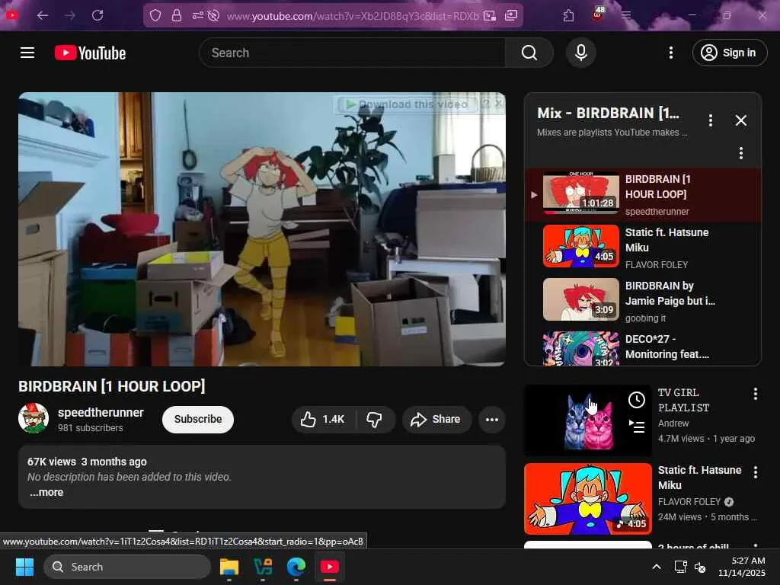Viewport: 780px width, 585px height.
Task: Play BIRDBRAIN by Jamie Paige in the Mix list
Action: [643, 301]
